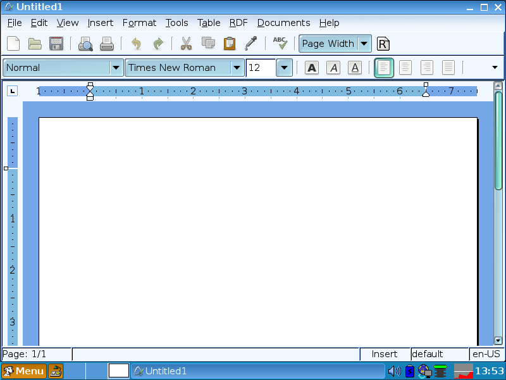The width and height of the screenshot is (506, 380).
Task: Print the document using the printer icon
Action: pyautogui.click(x=107, y=44)
